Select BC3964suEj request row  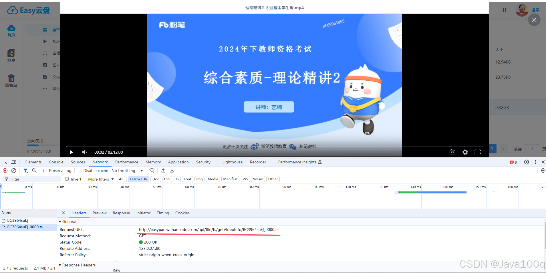point(29,220)
